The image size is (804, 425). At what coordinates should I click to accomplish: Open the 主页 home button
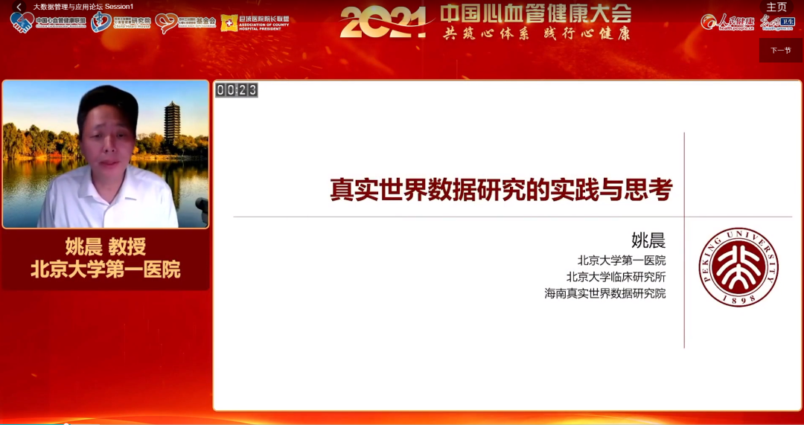coord(776,7)
